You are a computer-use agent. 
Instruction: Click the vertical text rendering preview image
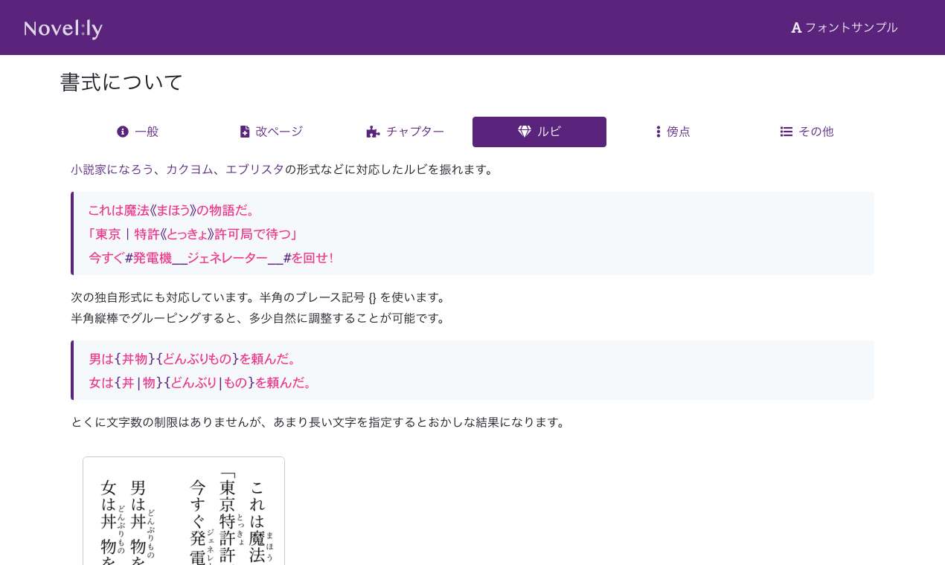[183, 513]
